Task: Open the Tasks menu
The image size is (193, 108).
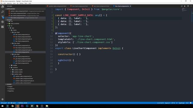Action: [x=26, y=3]
